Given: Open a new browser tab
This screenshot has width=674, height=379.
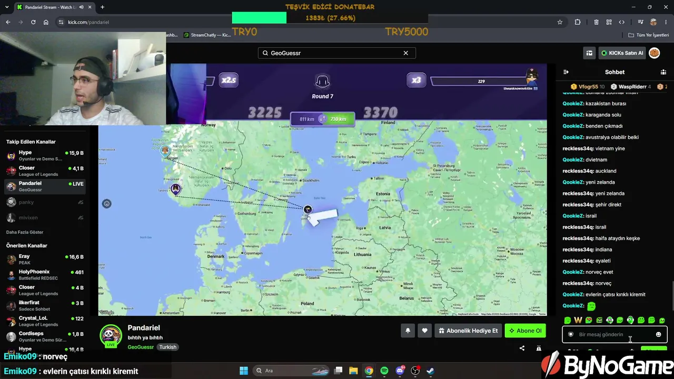Looking at the screenshot, I should pos(102,7).
